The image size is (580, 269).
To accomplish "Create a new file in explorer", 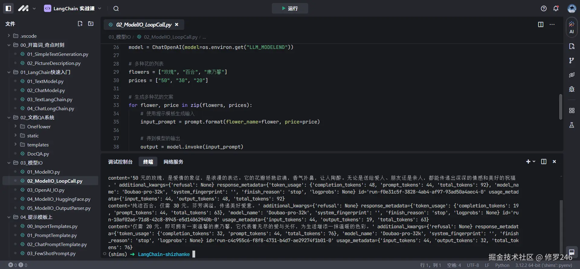I will (x=80, y=24).
